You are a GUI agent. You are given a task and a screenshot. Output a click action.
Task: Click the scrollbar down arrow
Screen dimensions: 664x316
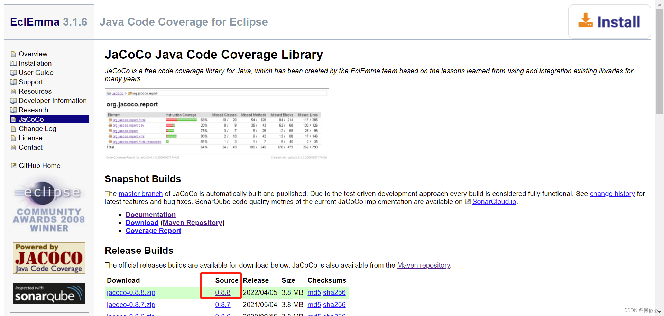(660, 312)
